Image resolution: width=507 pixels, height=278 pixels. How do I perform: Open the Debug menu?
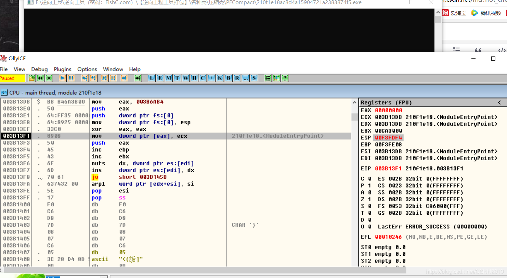pyautogui.click(x=39, y=69)
